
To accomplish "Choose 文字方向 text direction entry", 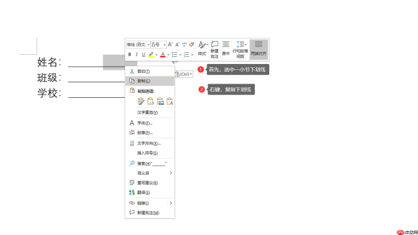I will pos(150,143).
